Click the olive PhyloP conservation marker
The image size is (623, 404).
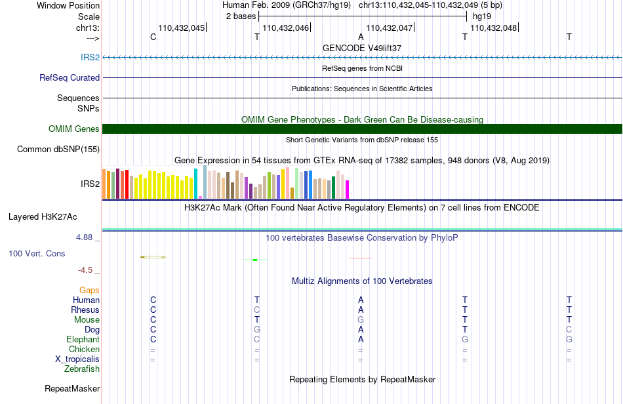[x=153, y=257]
